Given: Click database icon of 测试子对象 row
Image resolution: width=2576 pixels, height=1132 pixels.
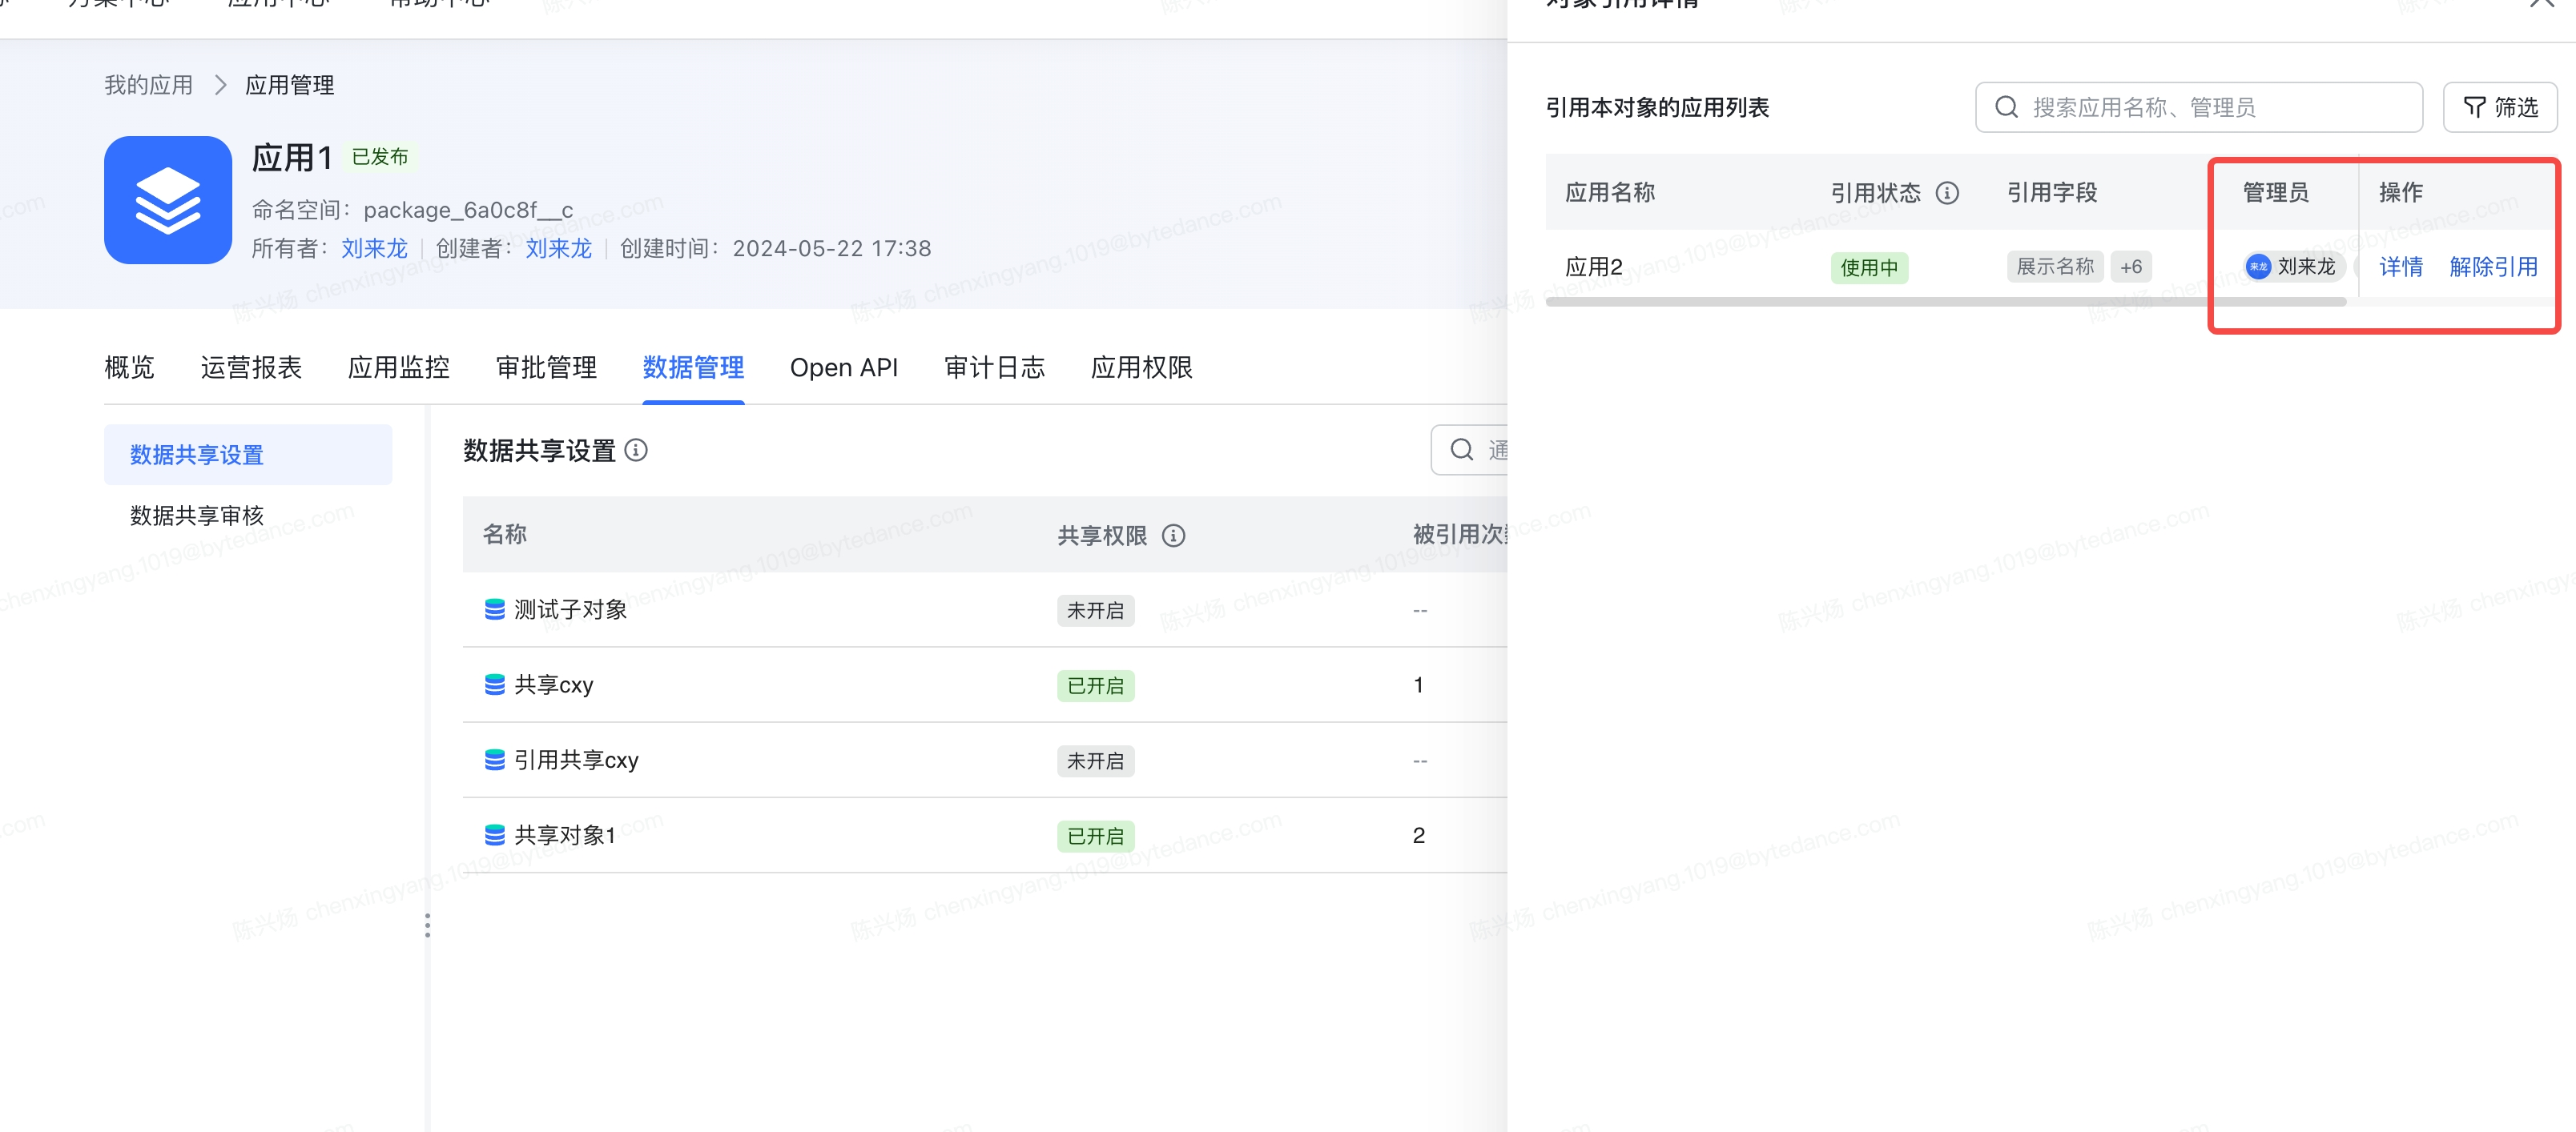Looking at the screenshot, I should [x=494, y=609].
